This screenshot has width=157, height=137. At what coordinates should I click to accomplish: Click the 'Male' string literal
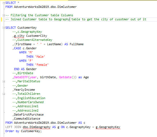(40, 57)
